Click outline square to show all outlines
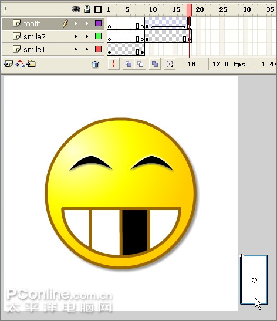The image size is (277, 321). coord(98,9)
